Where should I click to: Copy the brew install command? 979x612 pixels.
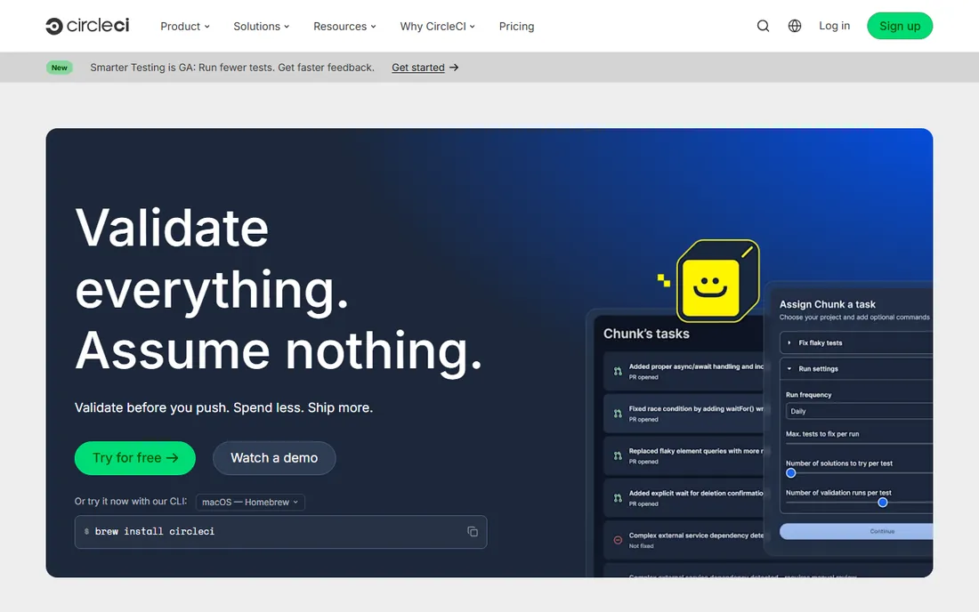coord(473,532)
